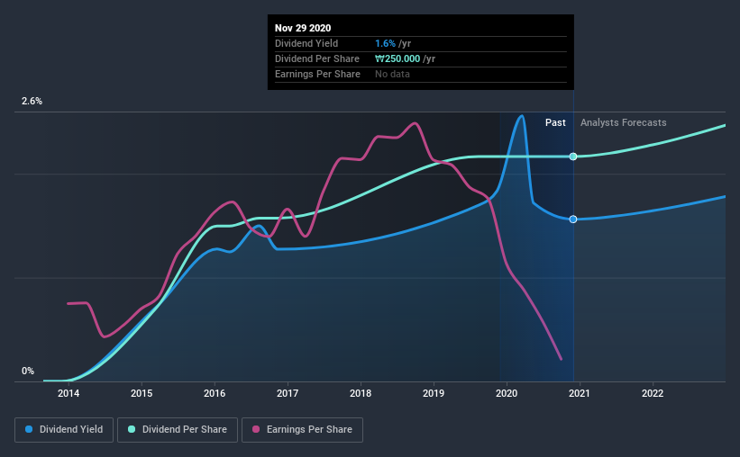Toggle the Earnings Per Share legend button
Image resolution: width=740 pixels, height=457 pixels.
[x=302, y=430]
